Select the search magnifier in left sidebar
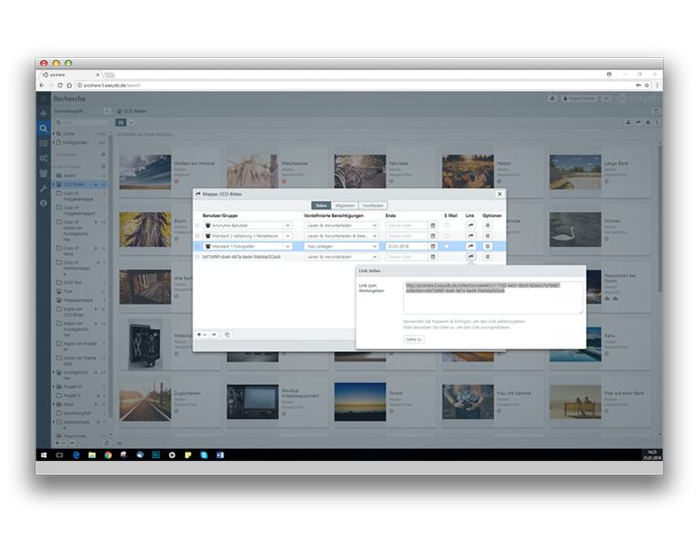Screen dimensions: 698x555 coord(43,129)
